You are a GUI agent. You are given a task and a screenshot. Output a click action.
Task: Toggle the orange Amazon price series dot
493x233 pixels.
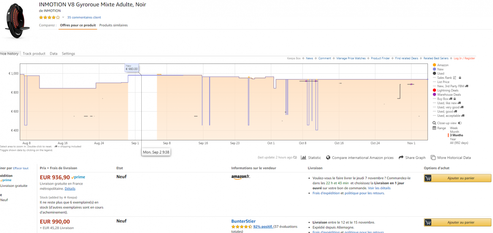tap(434, 65)
